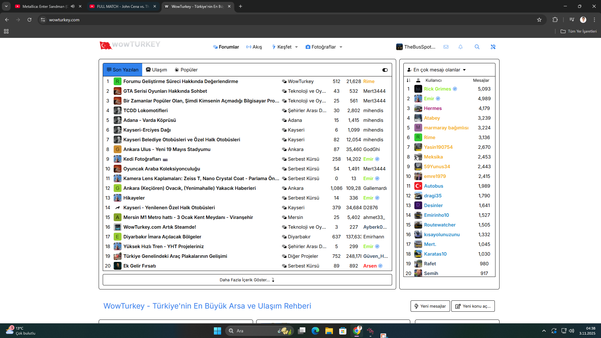601x338 pixels.
Task: Bookmark this page with the star icon
Action: [539, 20]
